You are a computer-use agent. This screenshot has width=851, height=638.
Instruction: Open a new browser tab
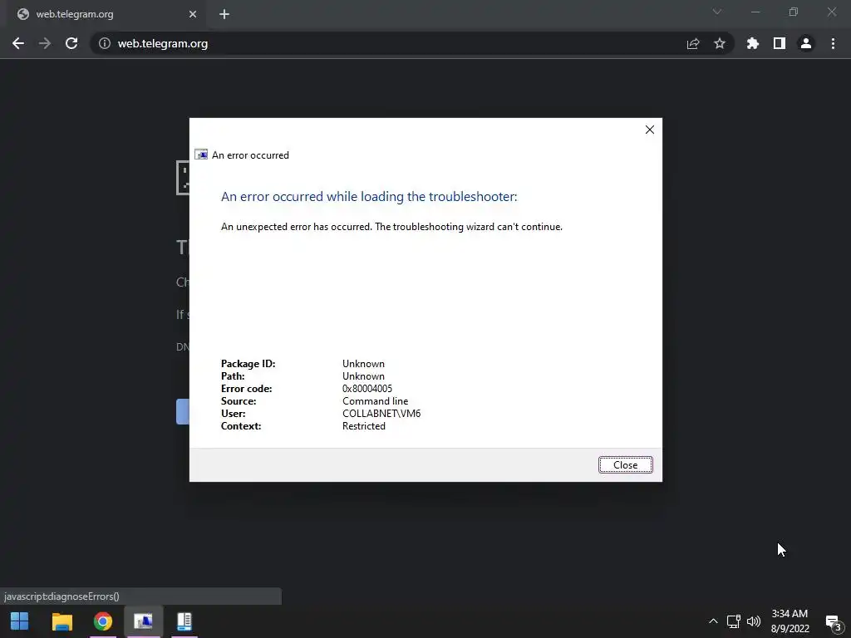click(x=224, y=14)
